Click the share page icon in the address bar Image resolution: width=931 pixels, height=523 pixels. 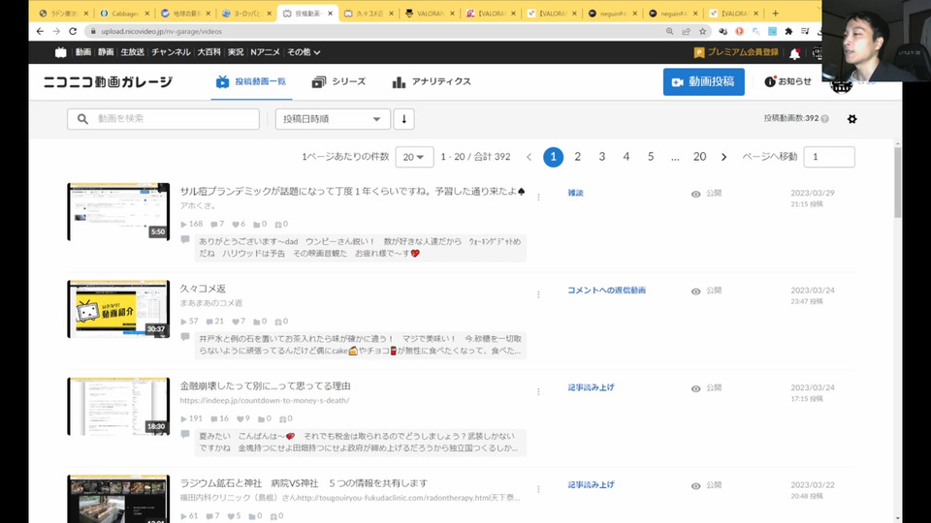click(686, 31)
